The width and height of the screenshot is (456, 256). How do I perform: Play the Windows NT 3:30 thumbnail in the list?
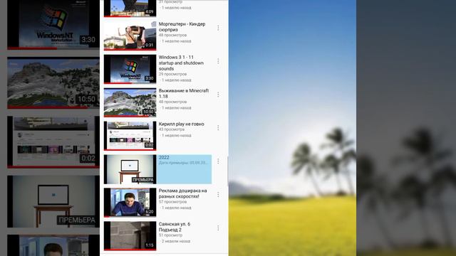click(130, 69)
